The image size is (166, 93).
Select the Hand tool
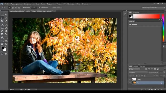pyautogui.click(x=2, y=44)
